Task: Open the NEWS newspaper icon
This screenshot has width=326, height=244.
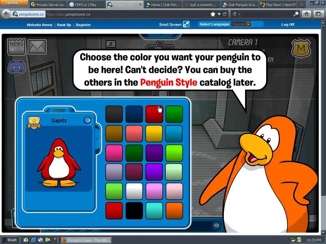Action: pos(17,47)
